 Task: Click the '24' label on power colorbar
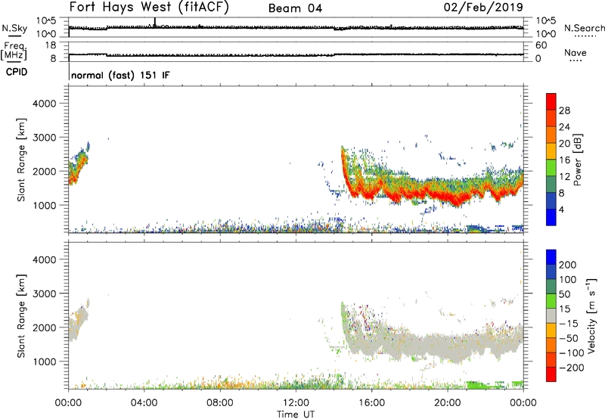point(564,127)
